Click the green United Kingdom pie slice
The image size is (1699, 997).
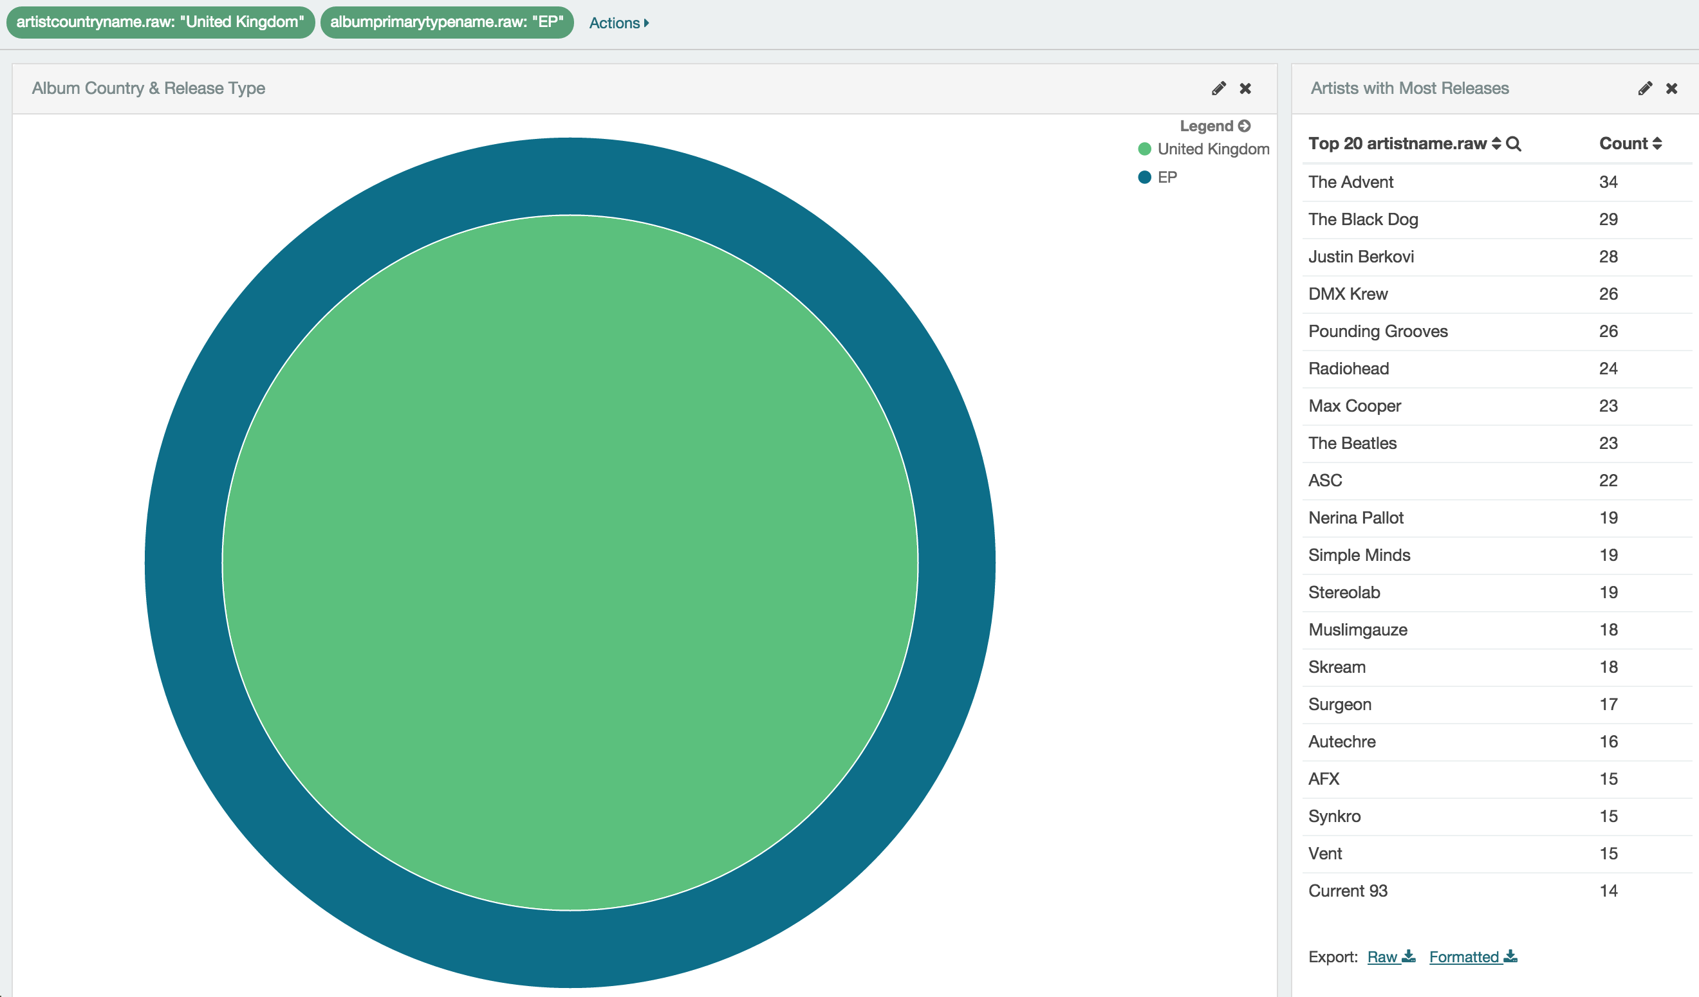(x=570, y=562)
